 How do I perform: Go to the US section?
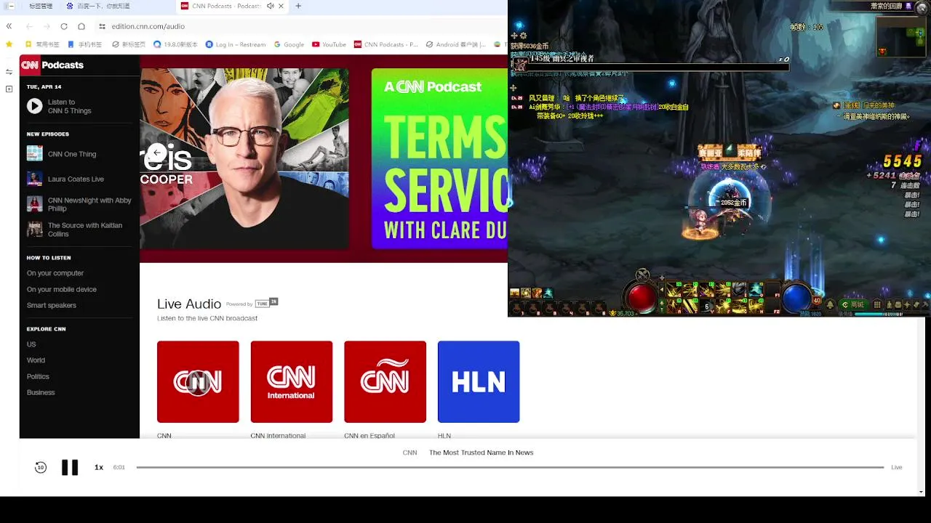point(31,344)
